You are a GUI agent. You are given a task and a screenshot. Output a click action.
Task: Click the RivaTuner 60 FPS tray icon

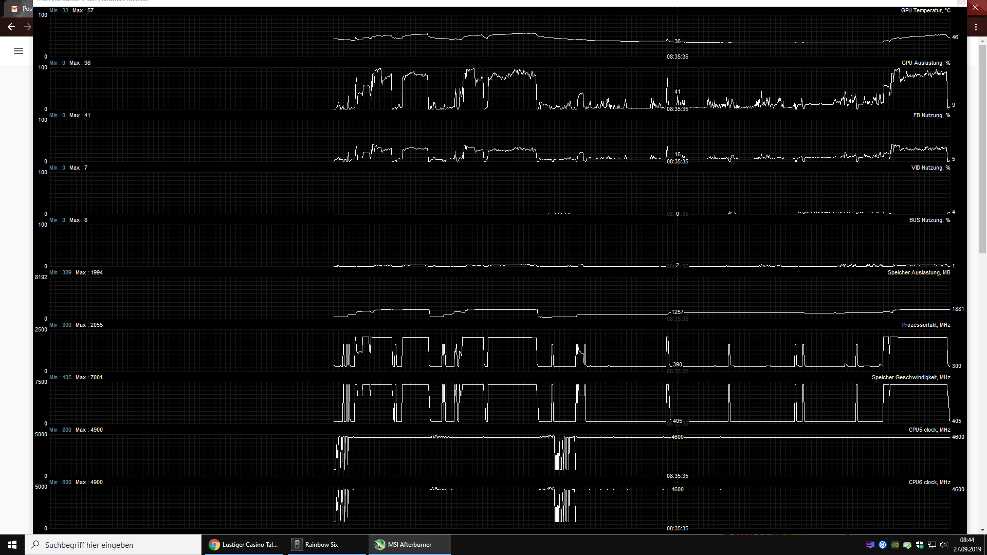(x=870, y=545)
